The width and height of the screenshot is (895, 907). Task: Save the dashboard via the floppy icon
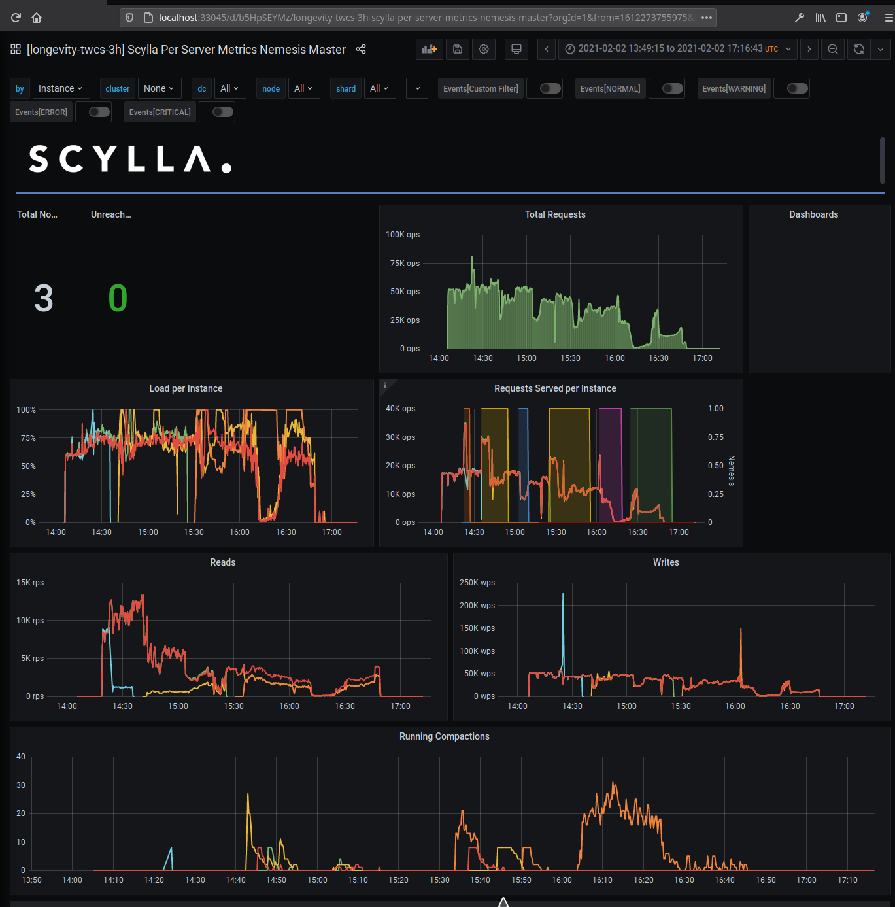coord(458,49)
